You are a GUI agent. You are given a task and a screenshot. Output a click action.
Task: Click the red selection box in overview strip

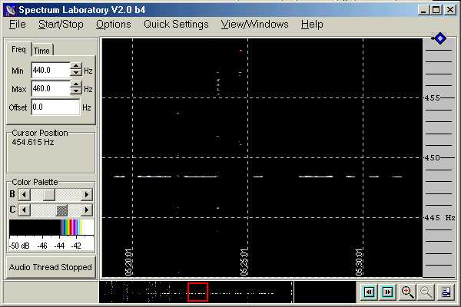[x=198, y=292]
